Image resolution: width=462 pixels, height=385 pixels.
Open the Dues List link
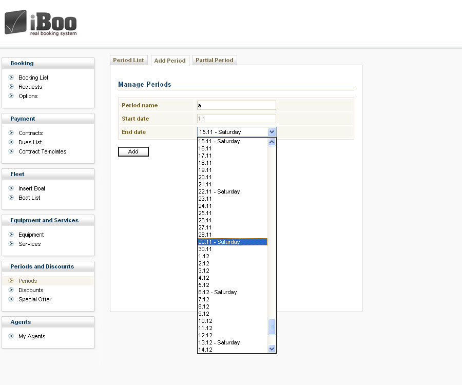click(30, 142)
